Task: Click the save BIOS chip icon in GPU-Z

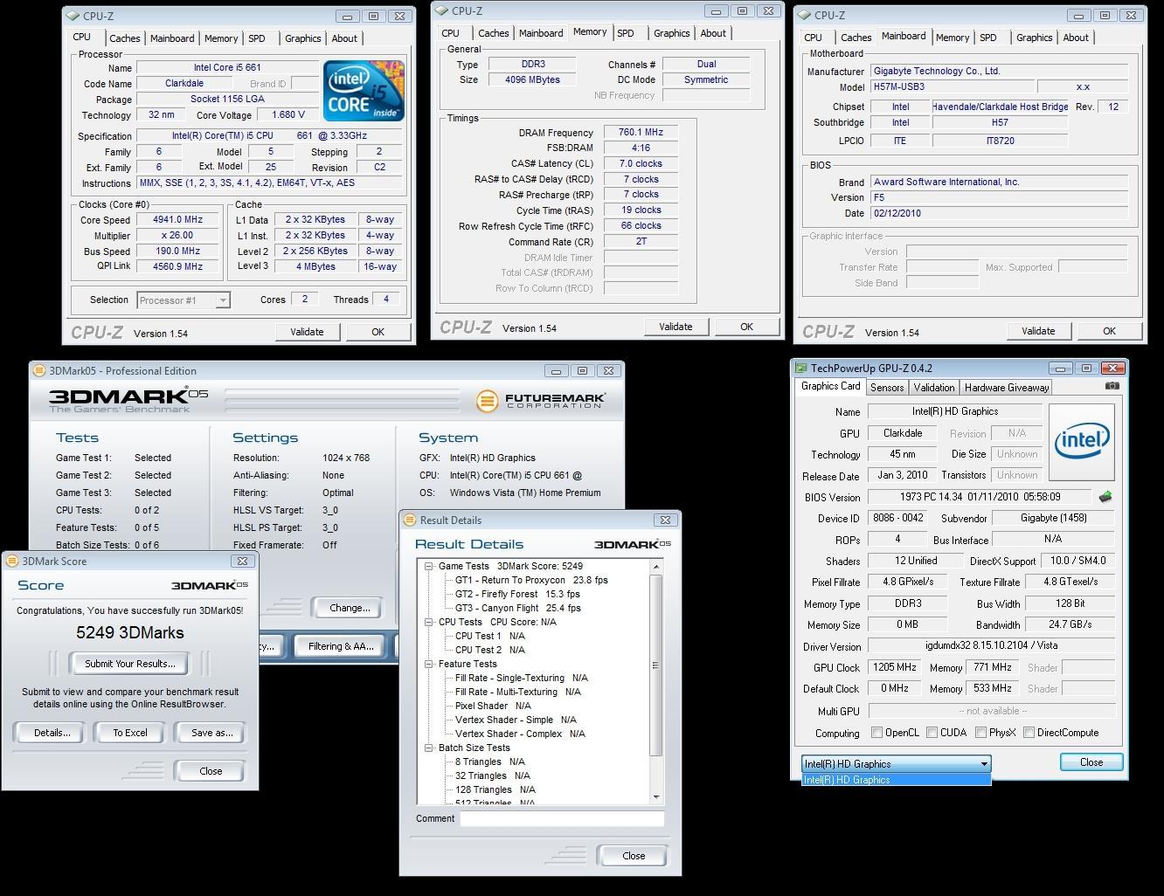Action: (x=1105, y=497)
